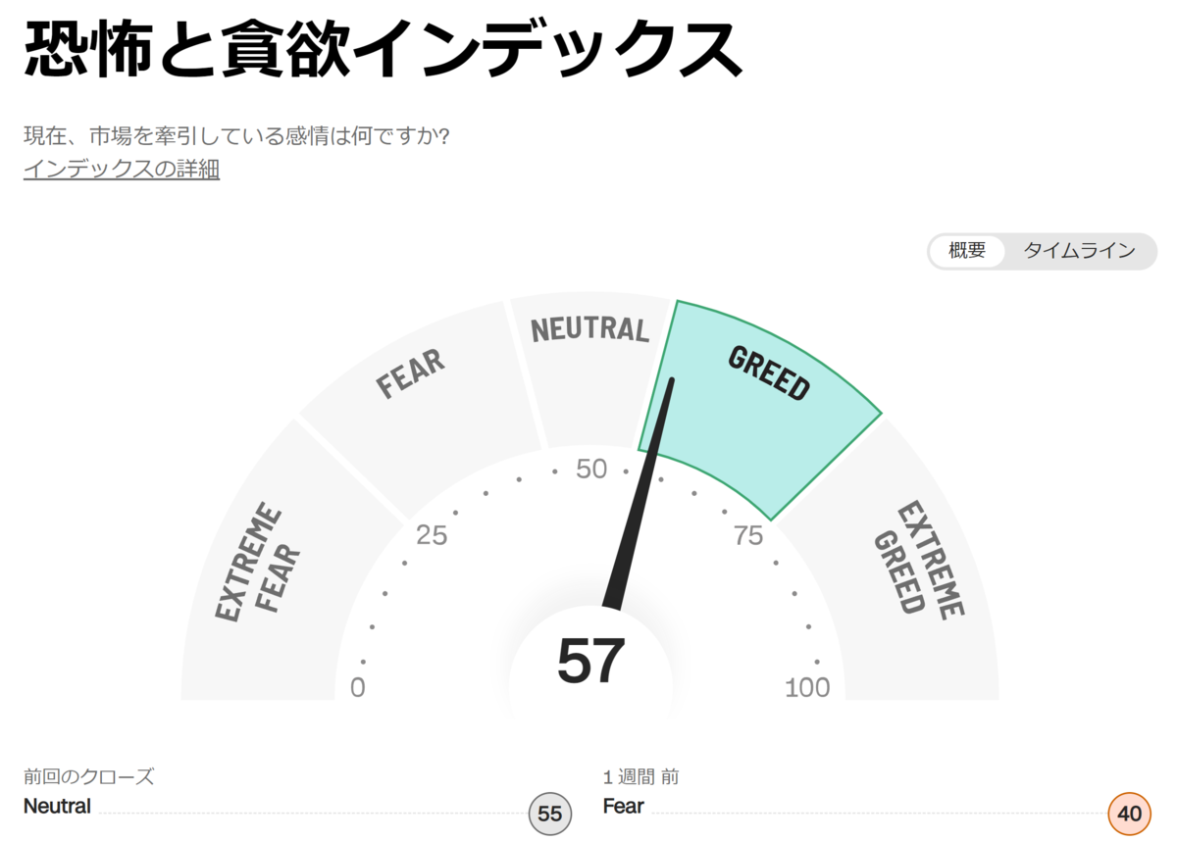
Task: Open the インデックスの詳細 link
Action: (122, 169)
